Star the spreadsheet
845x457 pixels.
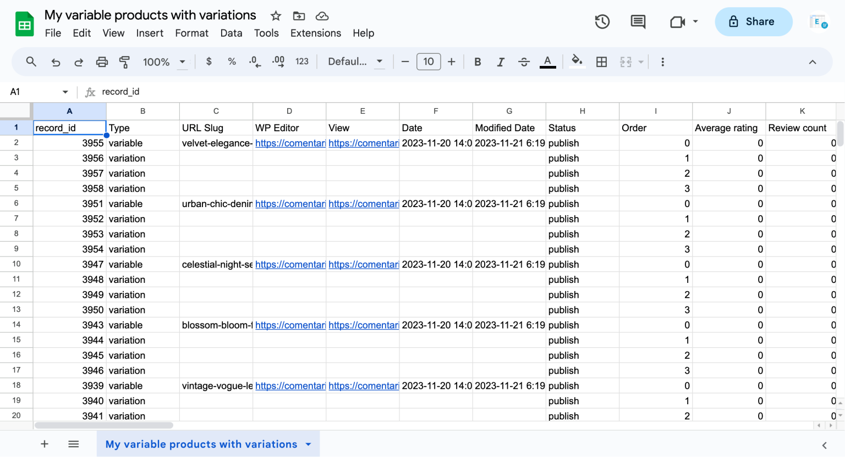(x=275, y=15)
